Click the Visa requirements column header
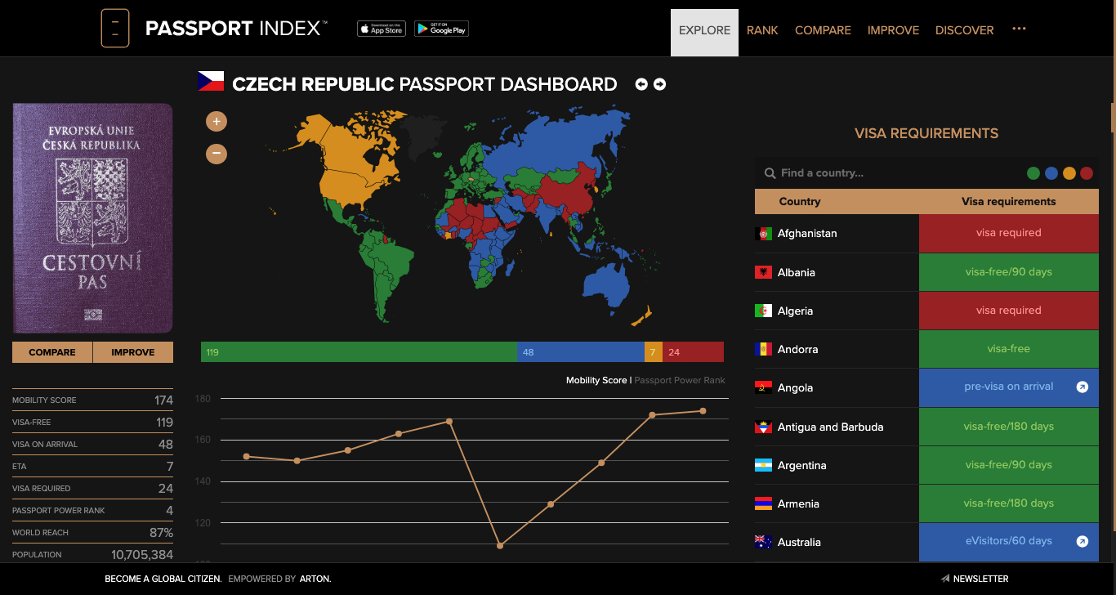This screenshot has height=595, width=1116. tap(1009, 201)
